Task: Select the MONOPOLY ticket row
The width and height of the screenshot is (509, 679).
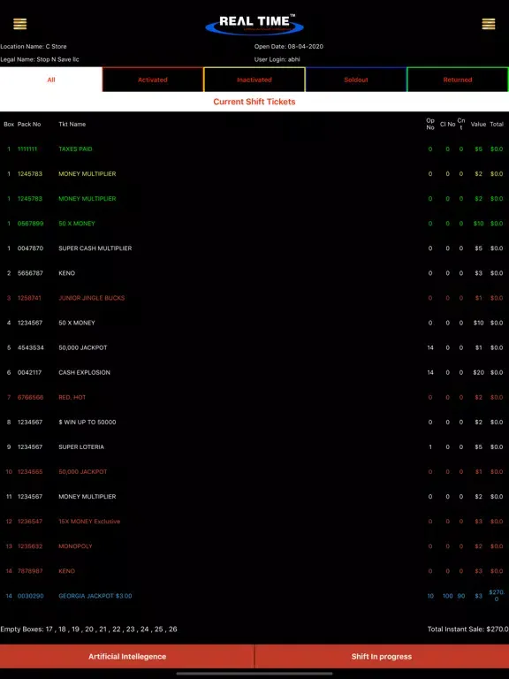Action: tap(254, 546)
